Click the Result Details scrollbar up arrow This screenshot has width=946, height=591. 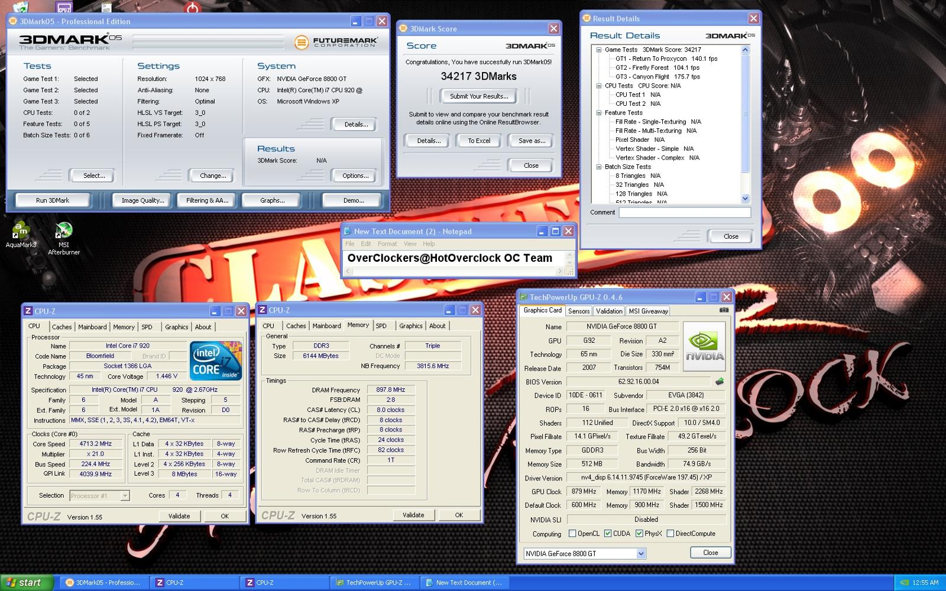745,50
